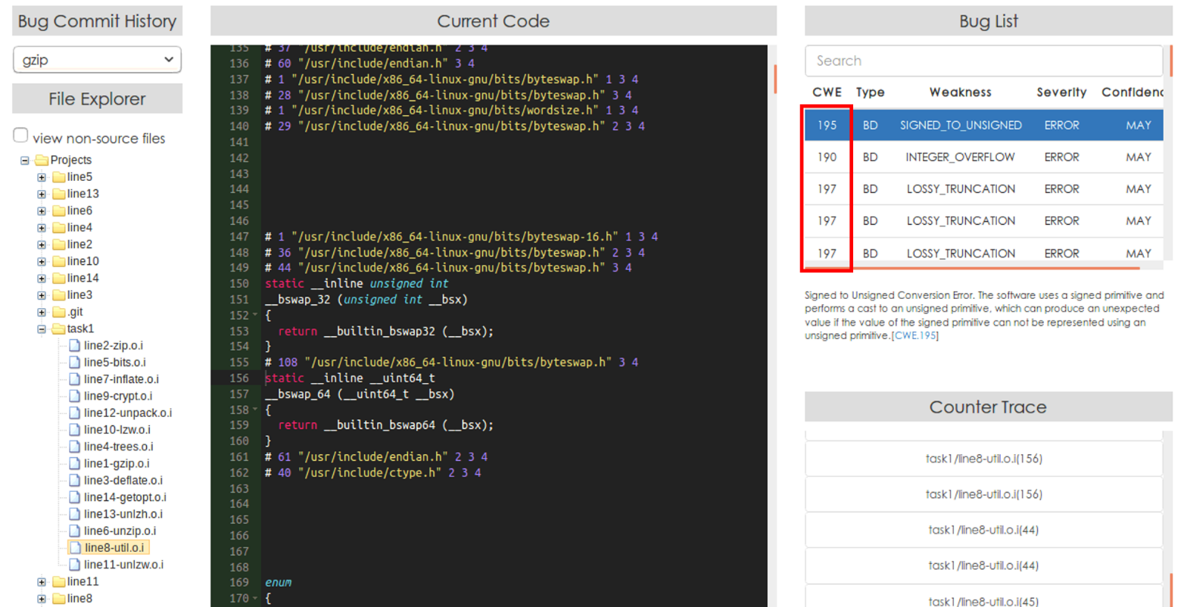The width and height of the screenshot is (1184, 607).
Task: Select the first LOSSY_TRUNCATION bug row
Action: coord(983,189)
